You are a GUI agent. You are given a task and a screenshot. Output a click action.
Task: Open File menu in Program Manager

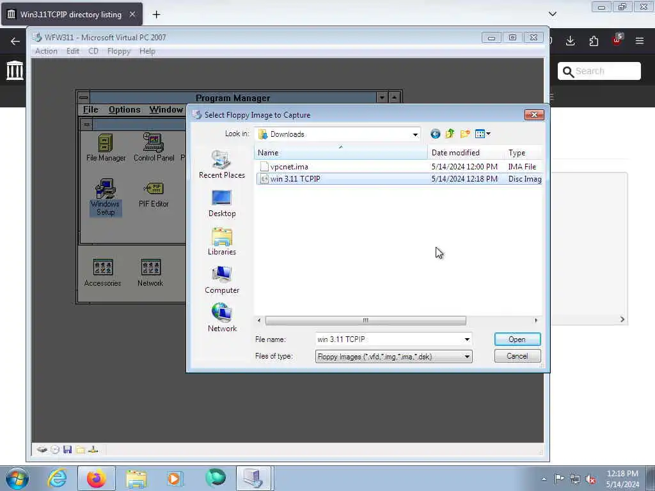(90, 109)
